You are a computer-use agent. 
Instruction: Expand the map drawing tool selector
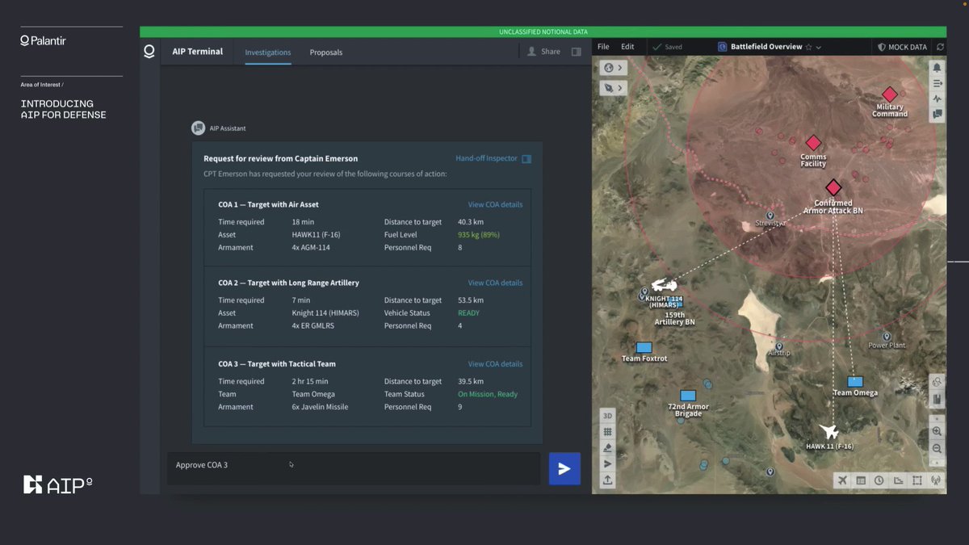tap(613, 87)
